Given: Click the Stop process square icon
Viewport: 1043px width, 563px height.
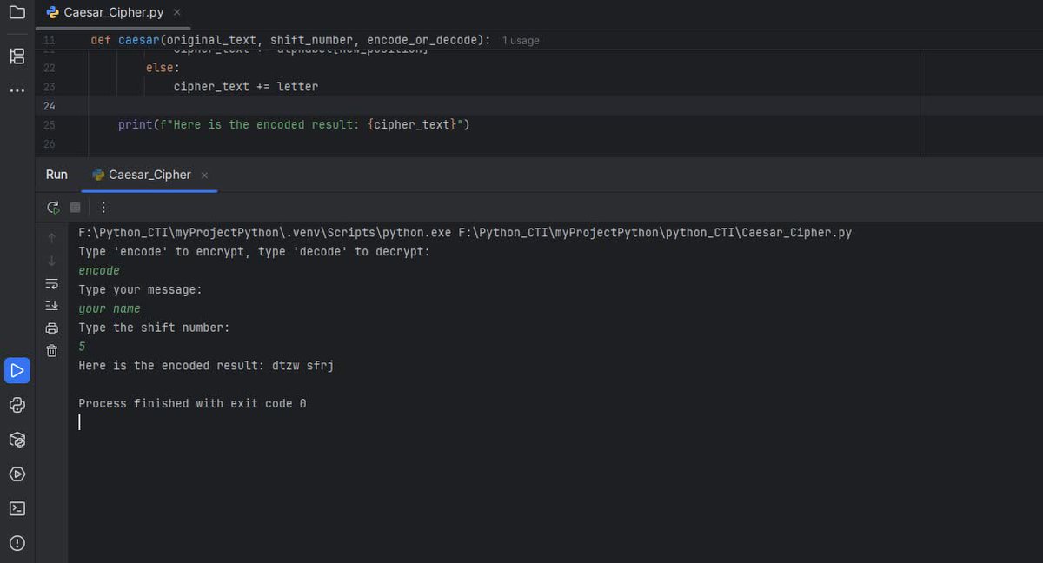Looking at the screenshot, I should (x=76, y=208).
